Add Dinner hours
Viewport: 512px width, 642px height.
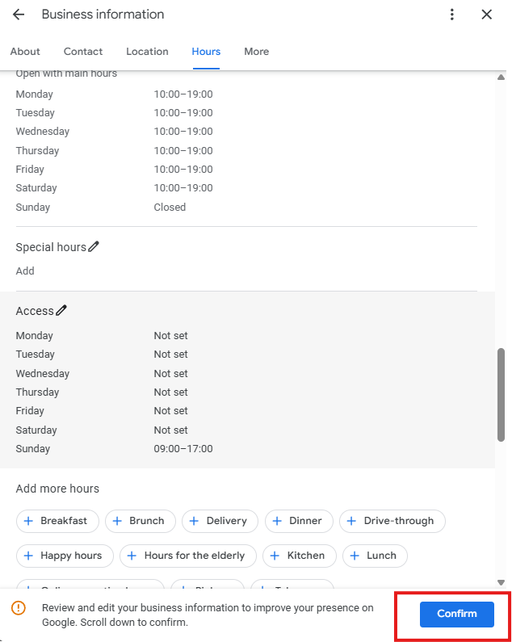point(299,521)
